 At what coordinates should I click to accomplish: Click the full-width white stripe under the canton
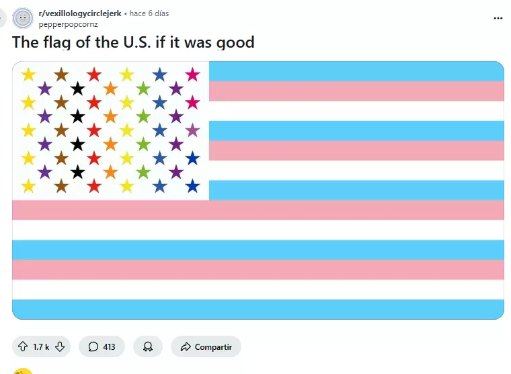click(258, 230)
